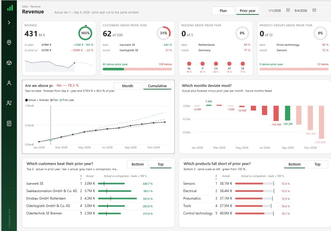
Task: Click the 76.7 % value for Control technology
Action: click(x=285, y=214)
